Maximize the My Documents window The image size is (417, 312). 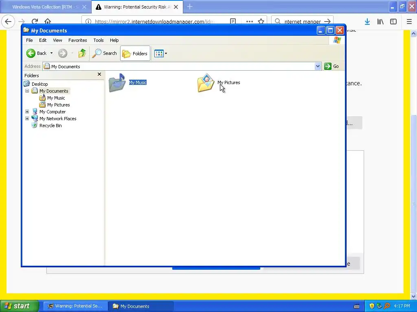pyautogui.click(x=330, y=30)
